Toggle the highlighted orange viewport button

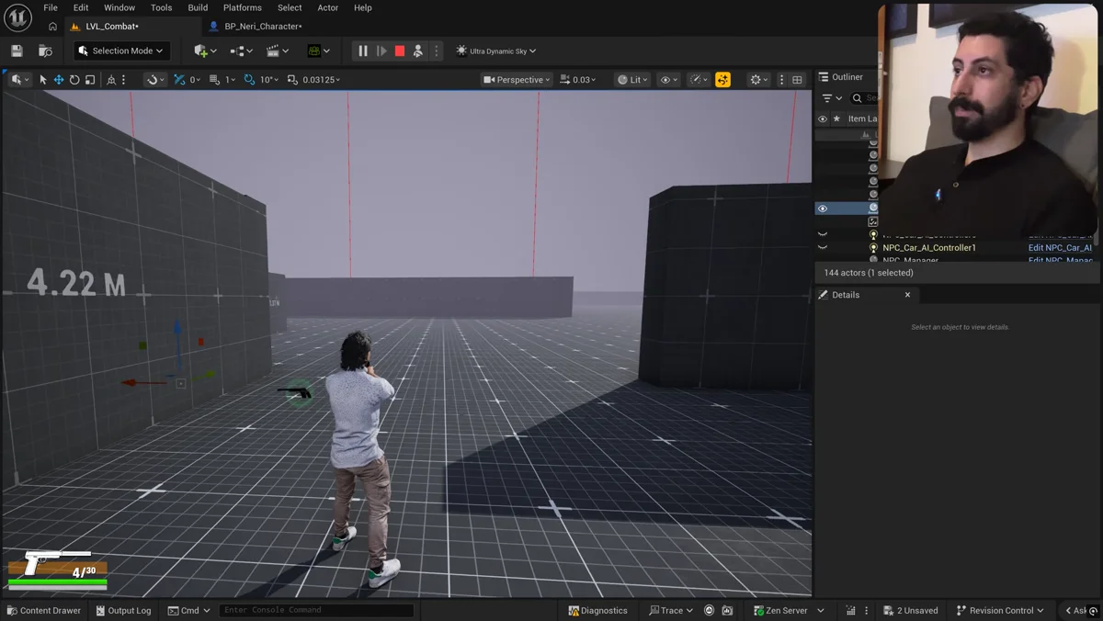click(723, 80)
